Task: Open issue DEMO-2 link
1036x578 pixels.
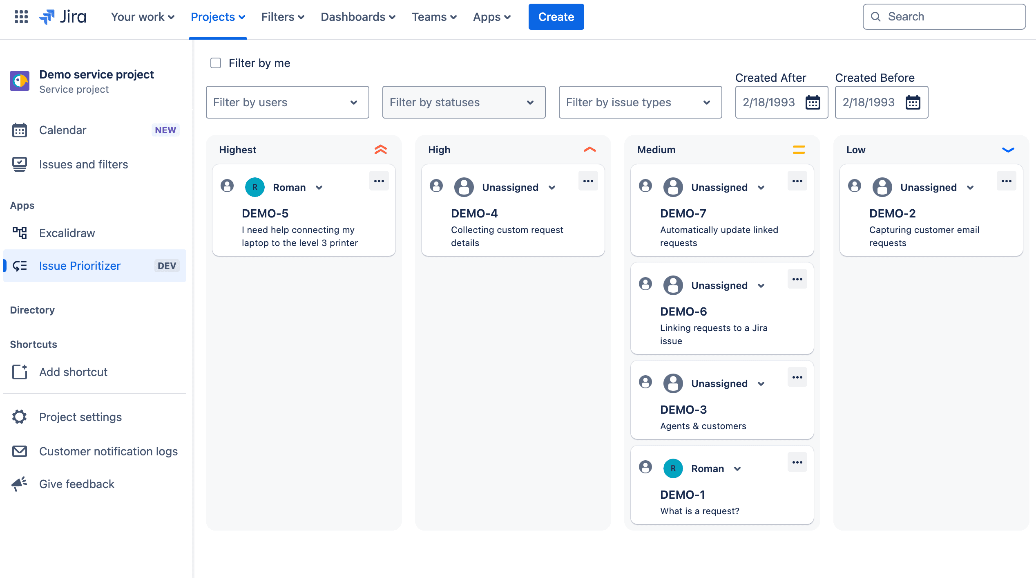Action: 893,213
